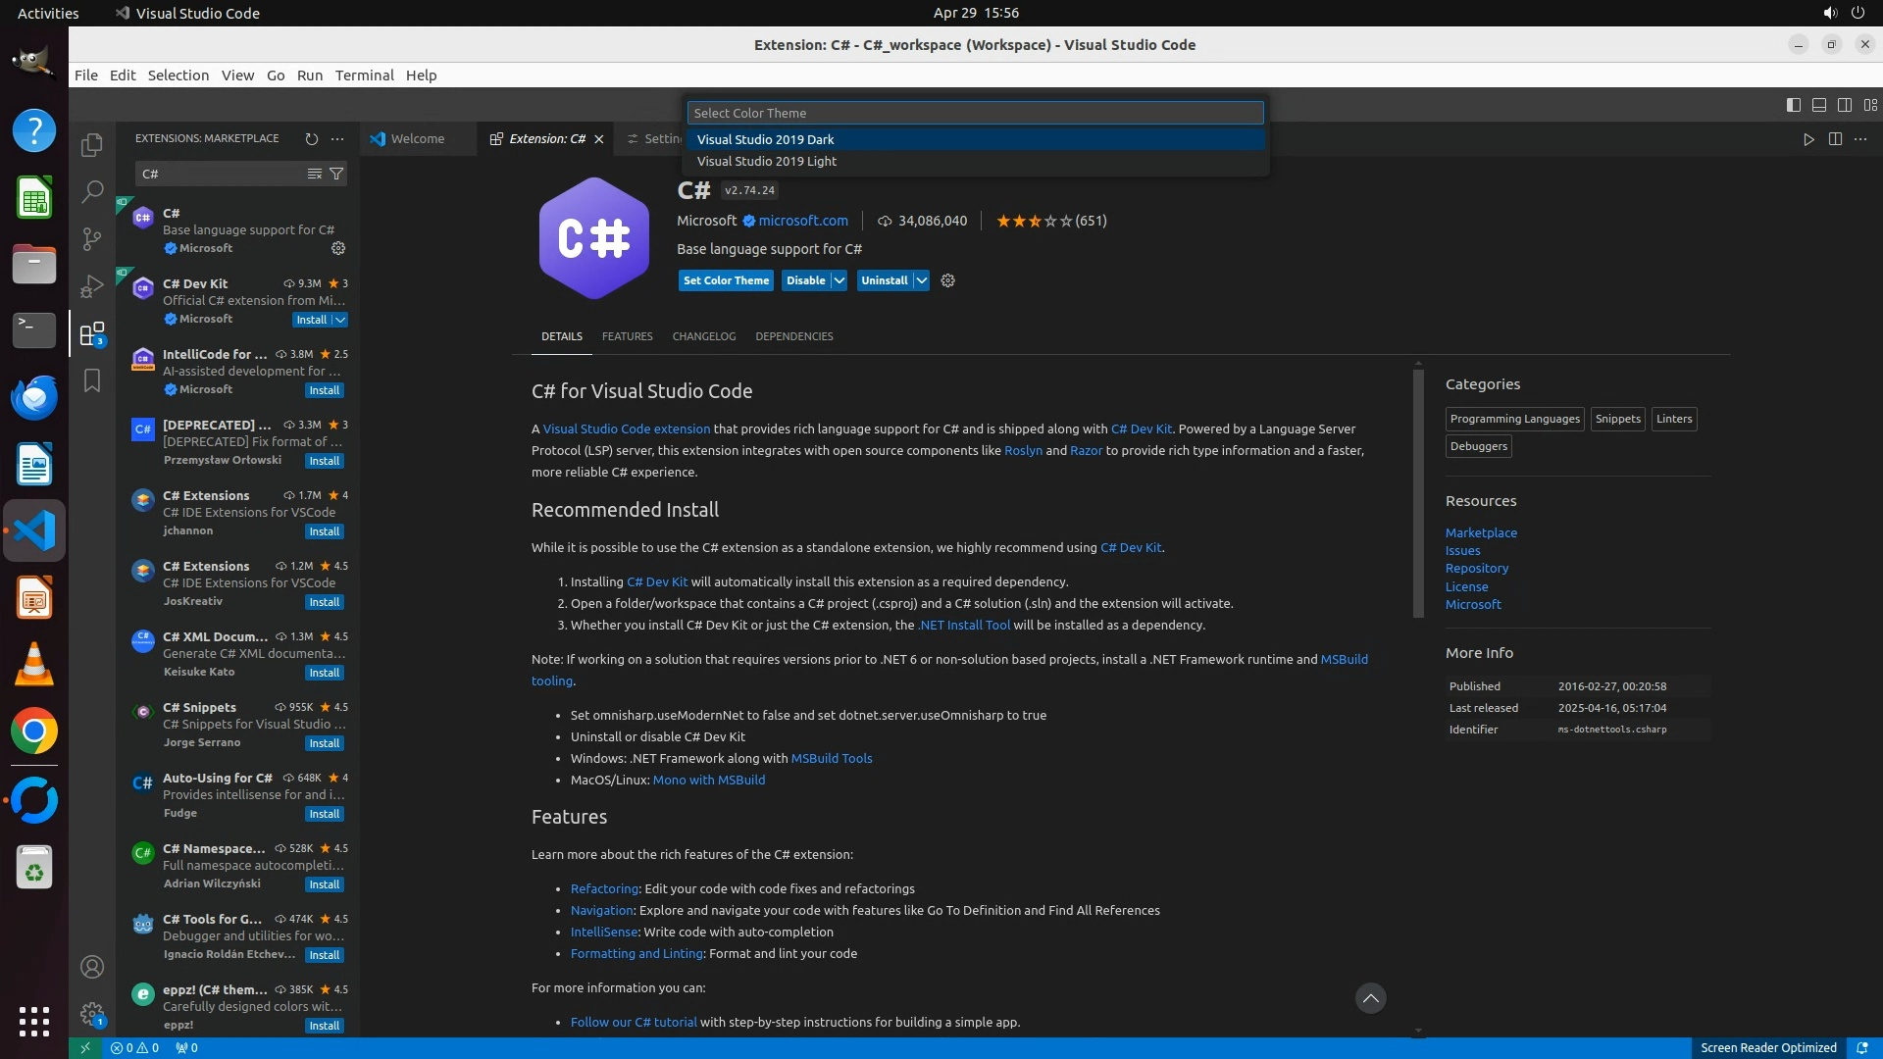Toggle the Secondary Side Bar layout
1883x1059 pixels.
pos(1845,105)
